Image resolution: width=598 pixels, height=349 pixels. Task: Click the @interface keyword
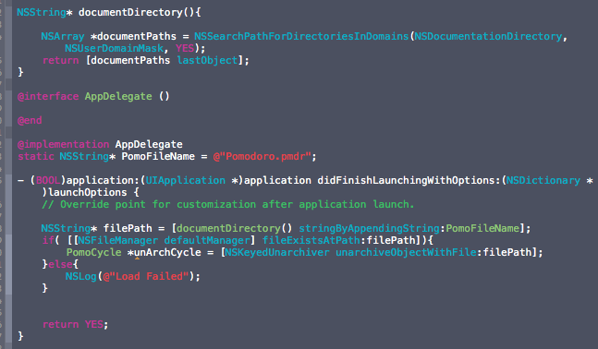48,96
